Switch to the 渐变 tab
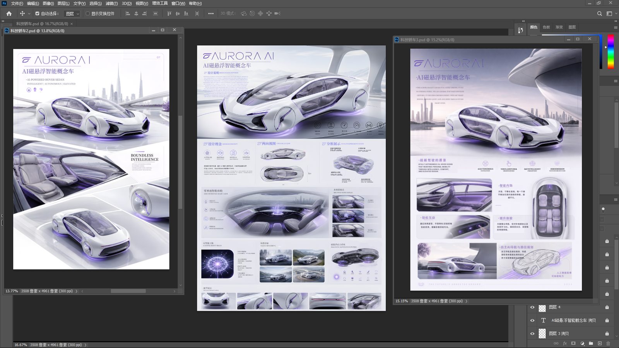 click(x=559, y=27)
